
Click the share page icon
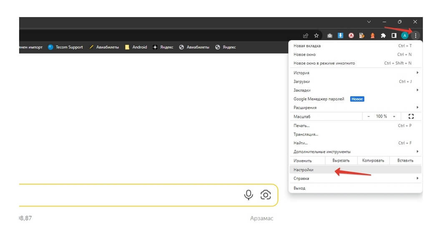click(x=306, y=36)
